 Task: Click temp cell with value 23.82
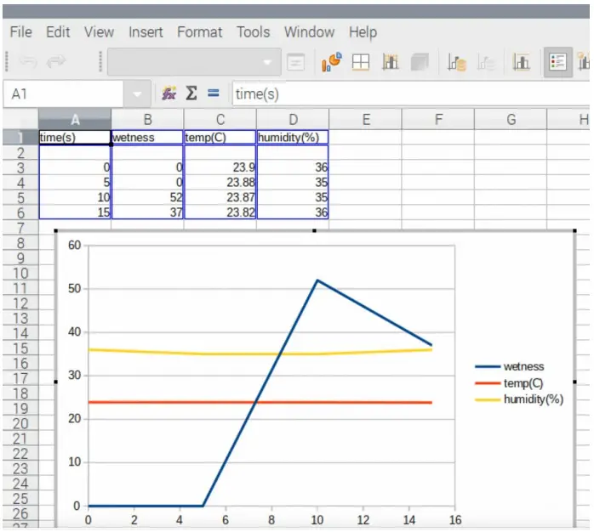pyautogui.click(x=220, y=212)
